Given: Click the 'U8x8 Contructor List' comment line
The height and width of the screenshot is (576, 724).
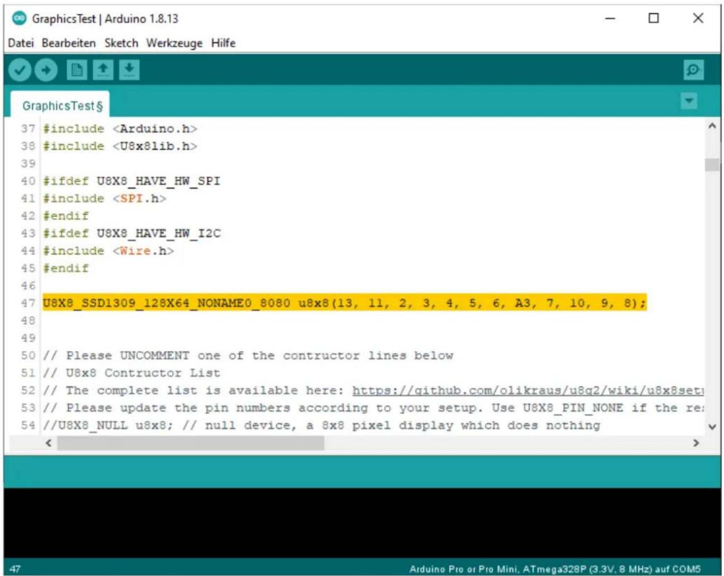Looking at the screenshot, I should tap(131, 373).
